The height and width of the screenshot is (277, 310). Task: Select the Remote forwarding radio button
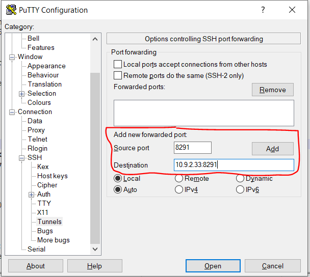pos(179,179)
